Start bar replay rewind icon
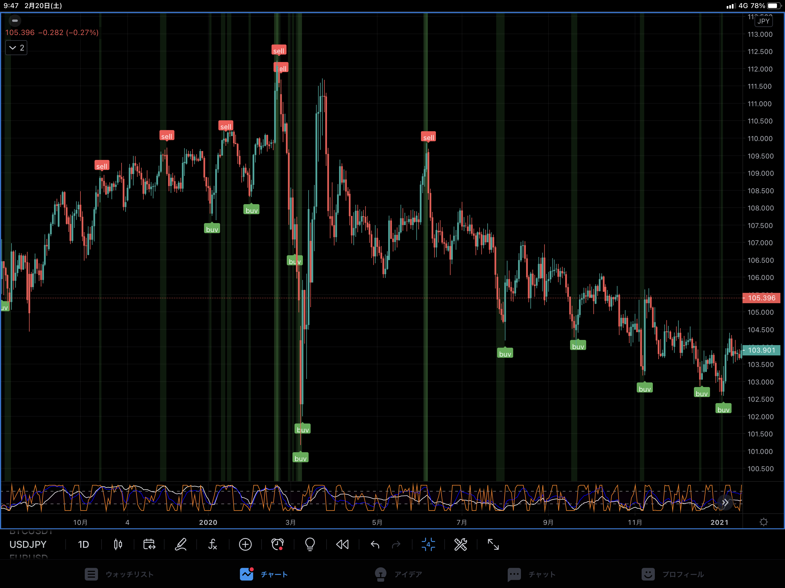The height and width of the screenshot is (588, 785). click(x=343, y=544)
